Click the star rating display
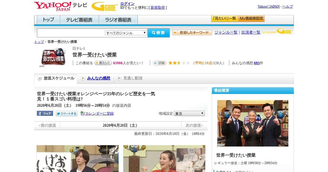This screenshot has height=172, width=328. 179,63
